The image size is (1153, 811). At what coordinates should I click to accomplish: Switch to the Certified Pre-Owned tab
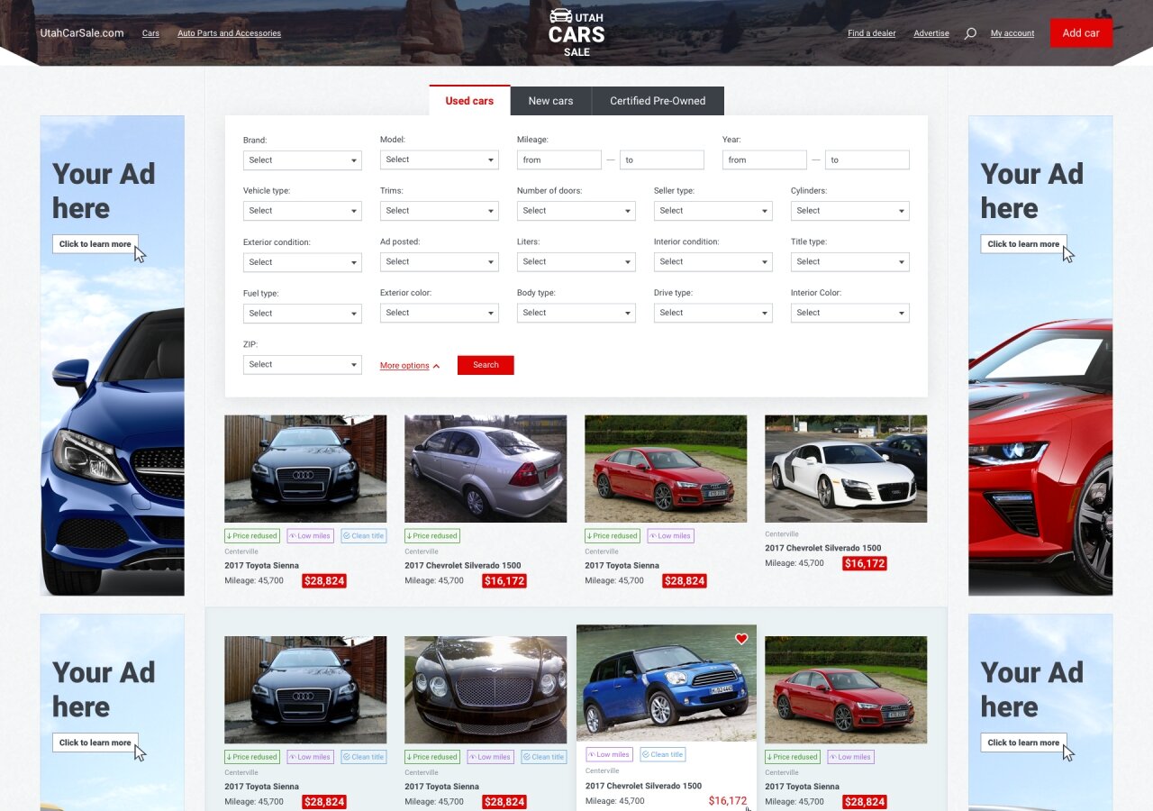pyautogui.click(x=658, y=101)
